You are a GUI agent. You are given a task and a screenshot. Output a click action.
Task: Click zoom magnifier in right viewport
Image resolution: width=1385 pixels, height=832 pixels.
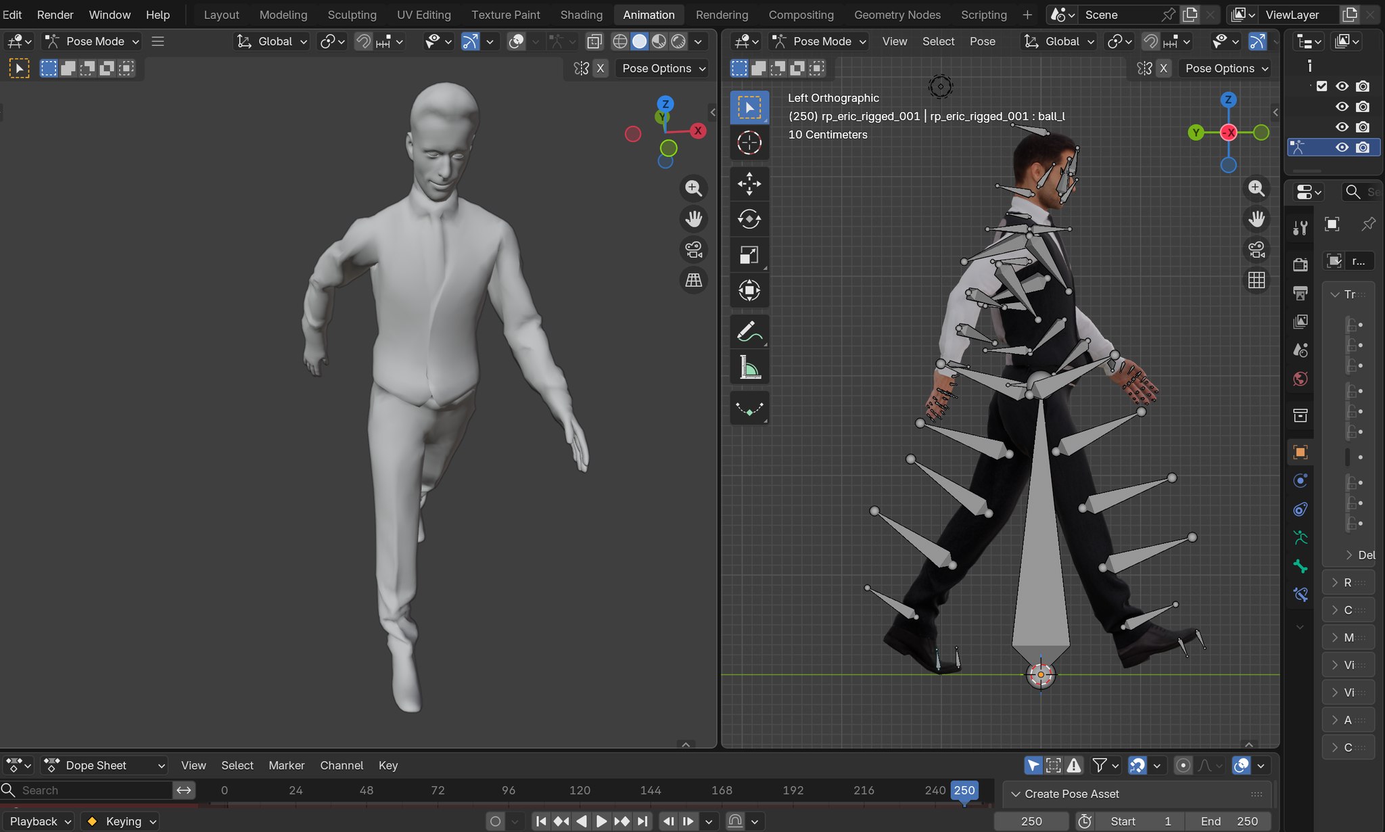[x=1257, y=188]
